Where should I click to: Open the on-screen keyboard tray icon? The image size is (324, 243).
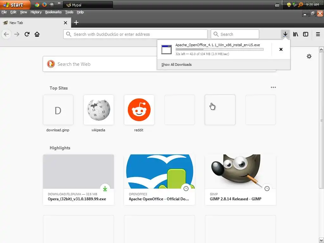pos(277,5)
